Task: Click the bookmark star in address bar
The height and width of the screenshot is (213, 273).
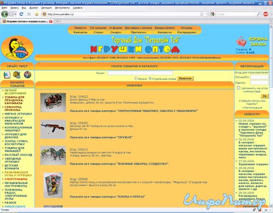Action: coord(201,14)
